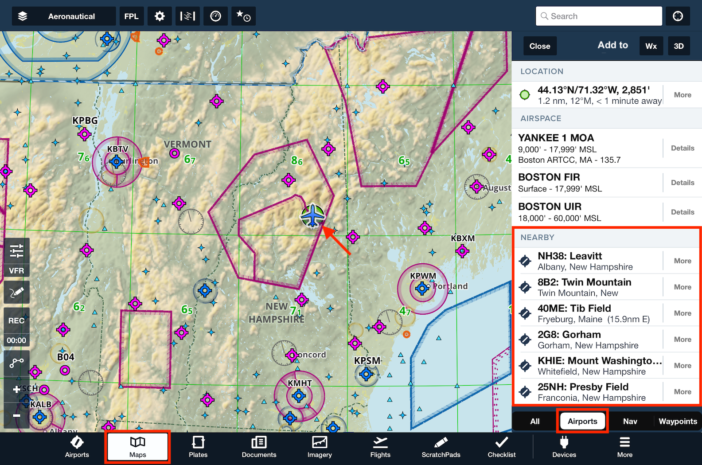This screenshot has width=702, height=465.
Task: Open the ScratchPads tab
Action: pos(441,447)
